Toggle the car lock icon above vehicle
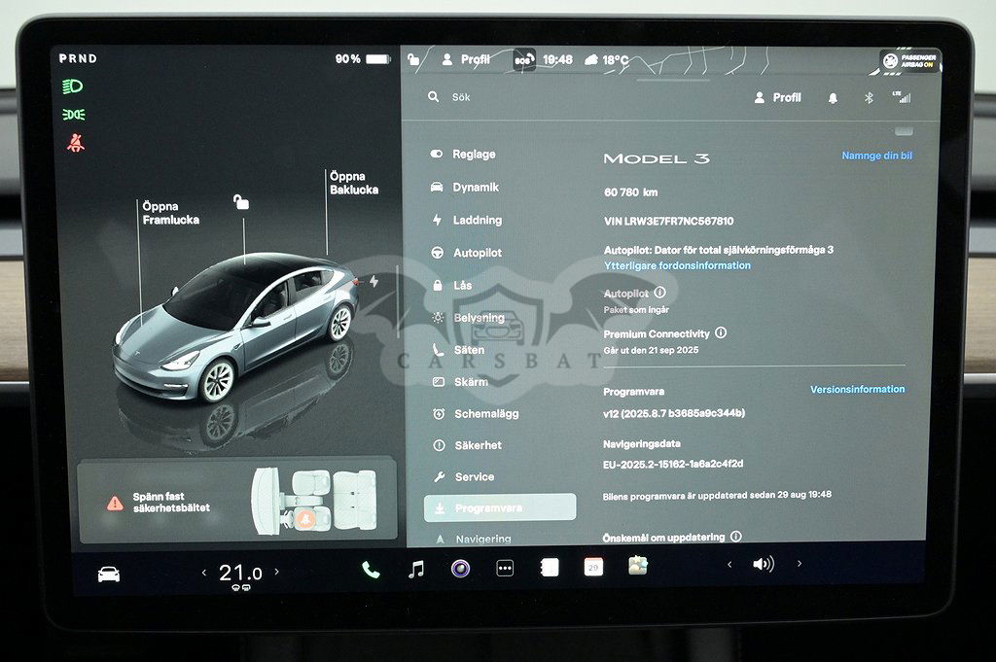 [240, 202]
